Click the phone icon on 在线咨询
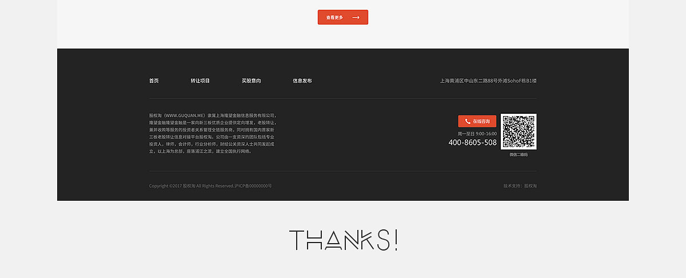This screenshot has height=278, width=686. tap(468, 121)
